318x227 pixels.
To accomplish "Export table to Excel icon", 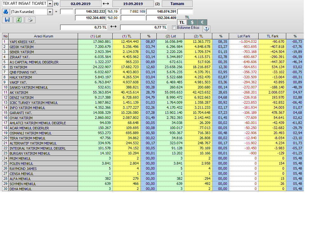I will pyautogui.click(x=19, y=20).
